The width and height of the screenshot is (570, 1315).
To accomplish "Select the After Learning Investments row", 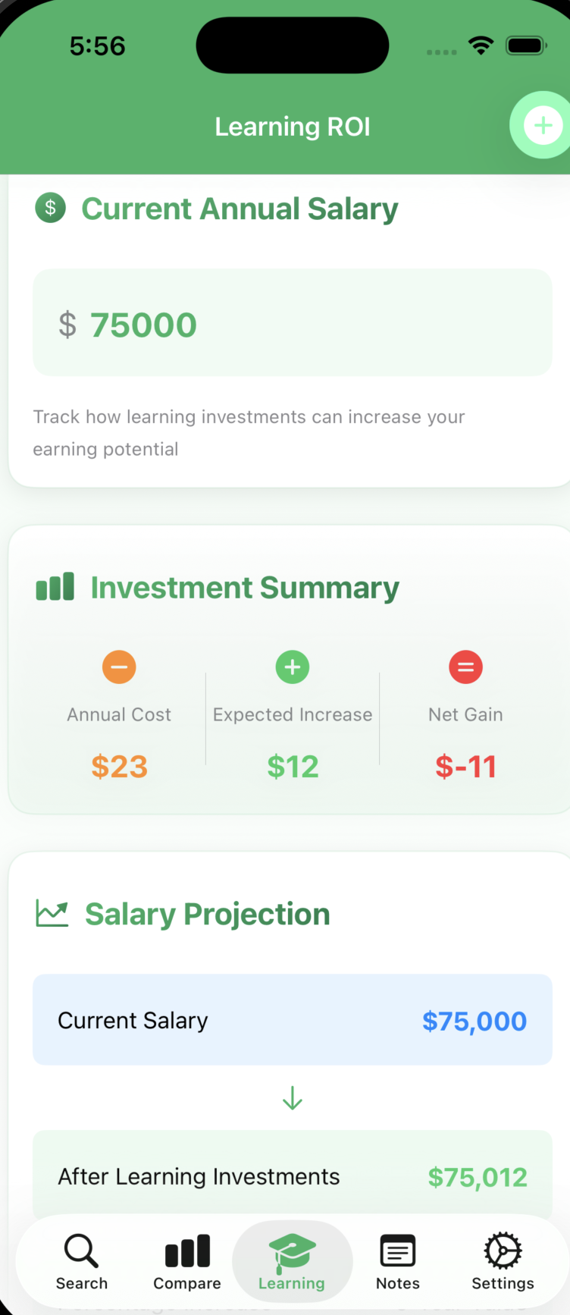I will pyautogui.click(x=293, y=1176).
